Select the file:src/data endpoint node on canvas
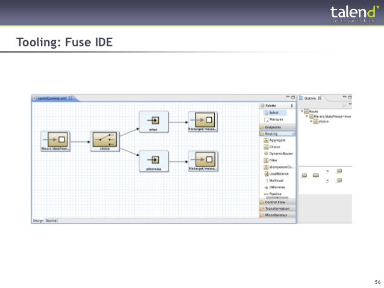 (x=55, y=141)
